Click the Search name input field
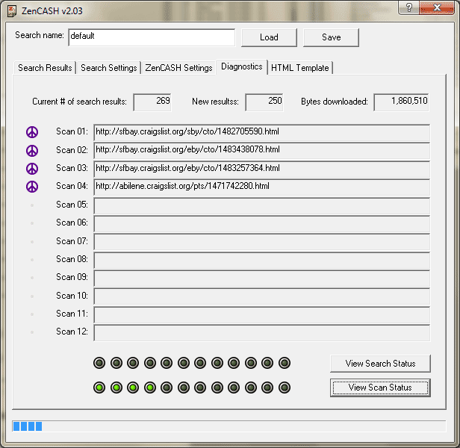 (x=151, y=37)
